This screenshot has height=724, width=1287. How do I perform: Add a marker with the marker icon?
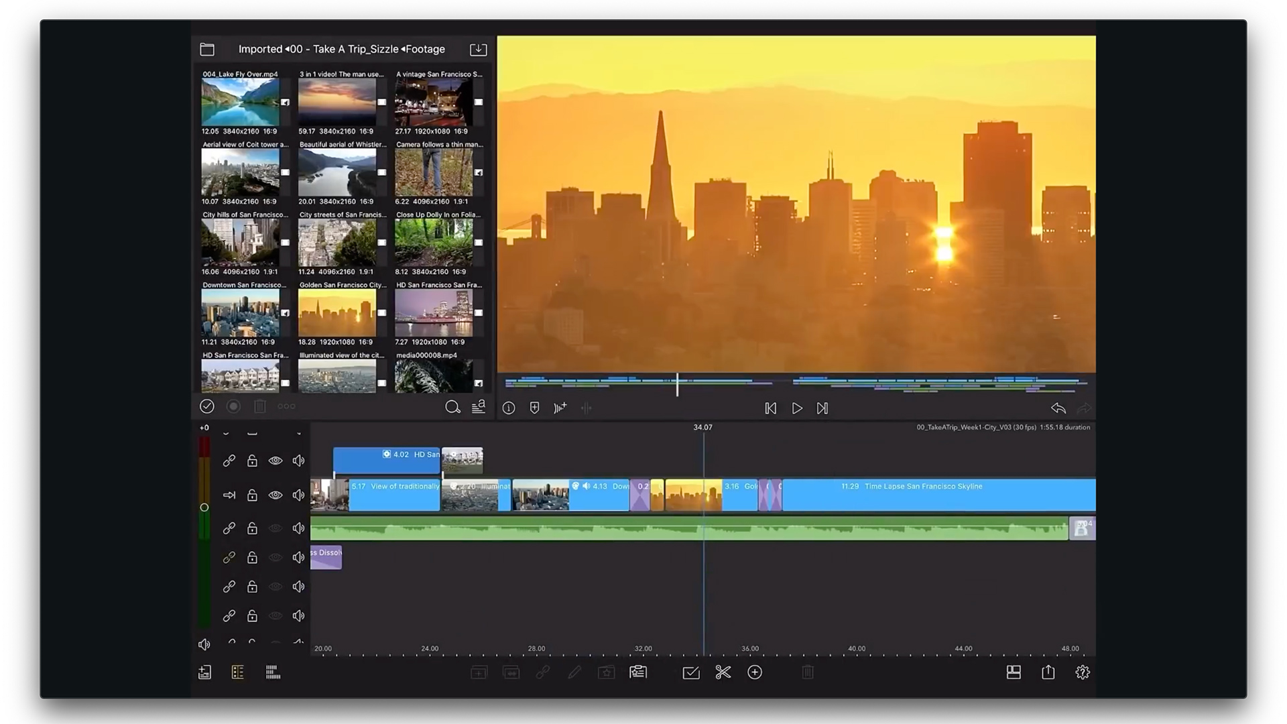[x=534, y=408]
